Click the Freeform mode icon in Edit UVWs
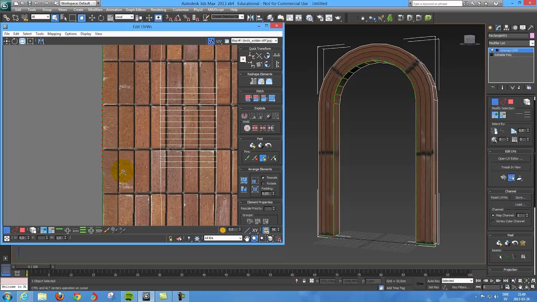 click(x=30, y=41)
